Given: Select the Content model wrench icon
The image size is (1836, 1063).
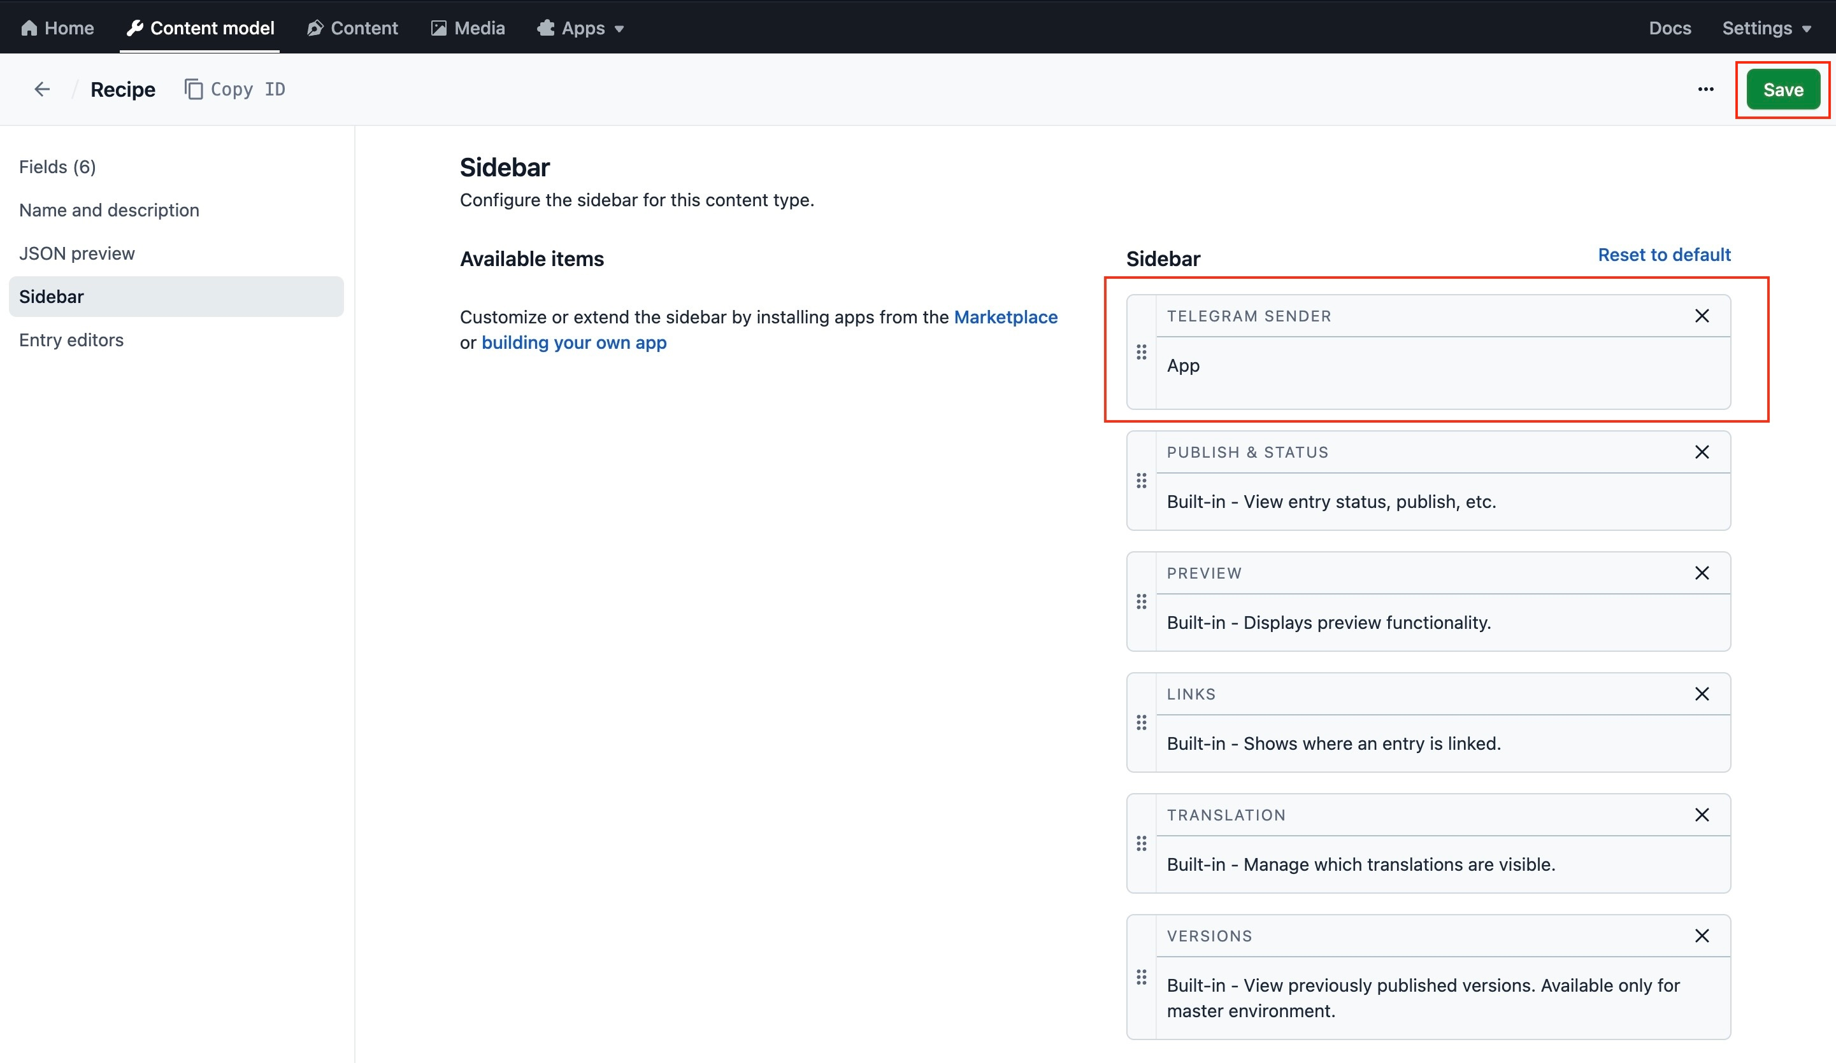Looking at the screenshot, I should [135, 27].
